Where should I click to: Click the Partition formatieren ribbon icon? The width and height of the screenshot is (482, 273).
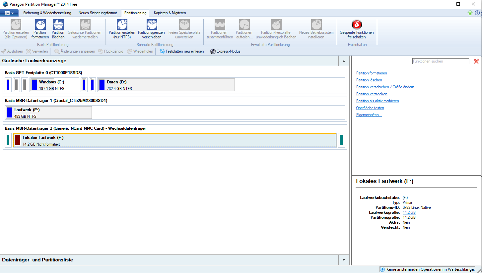(40, 24)
